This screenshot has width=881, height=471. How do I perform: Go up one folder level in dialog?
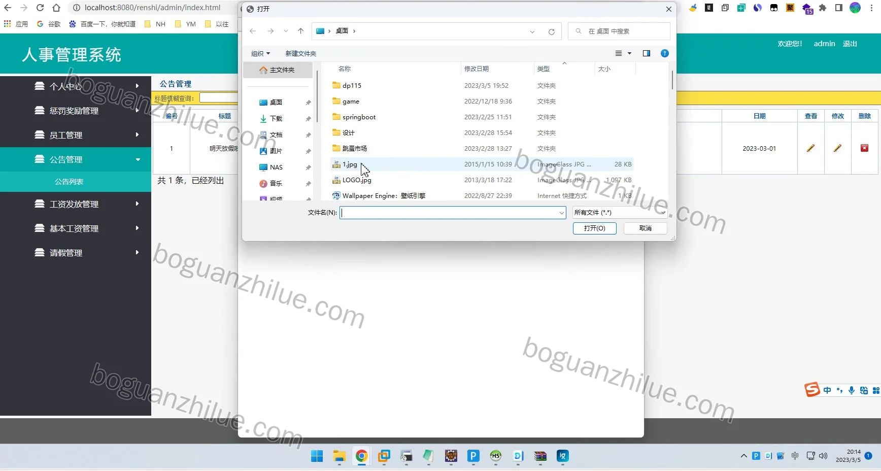[x=300, y=31]
